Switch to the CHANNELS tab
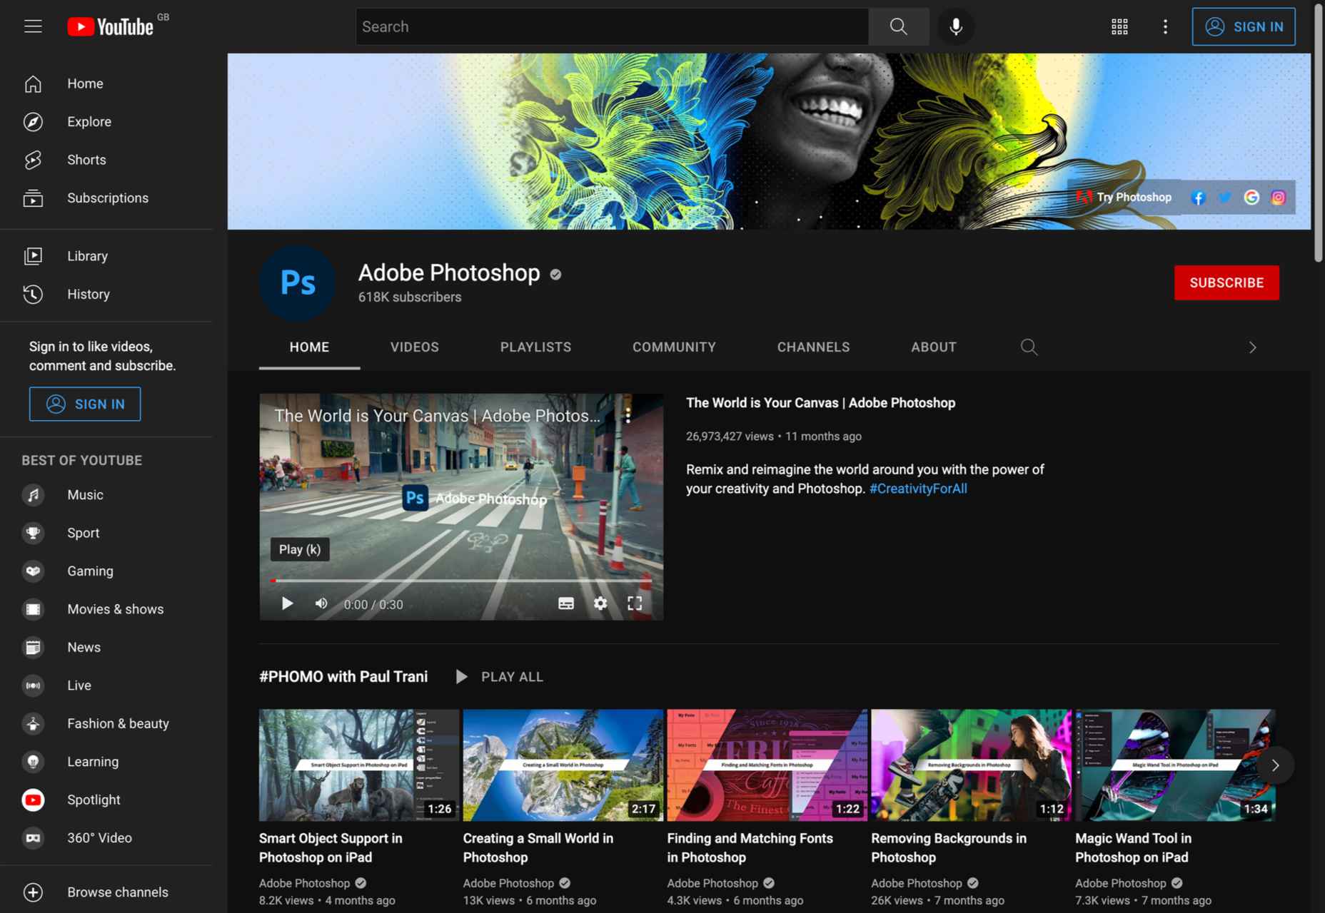 tap(813, 347)
